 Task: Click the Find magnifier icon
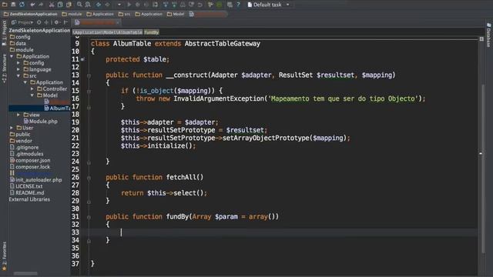pyautogui.click(x=79, y=5)
